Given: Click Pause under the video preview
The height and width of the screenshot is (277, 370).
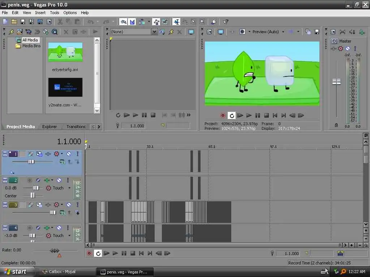Looking at the screenshot, I should click(x=257, y=115).
